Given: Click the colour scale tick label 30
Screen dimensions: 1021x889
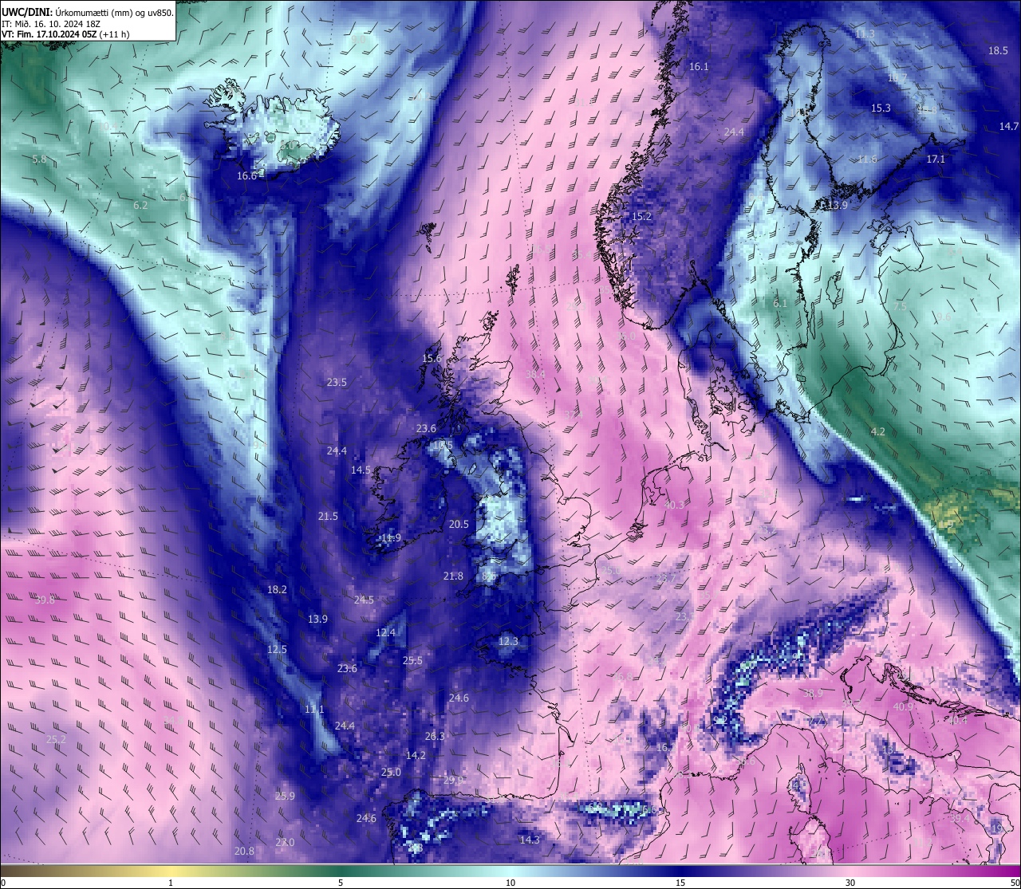Looking at the screenshot, I should click(x=850, y=883).
